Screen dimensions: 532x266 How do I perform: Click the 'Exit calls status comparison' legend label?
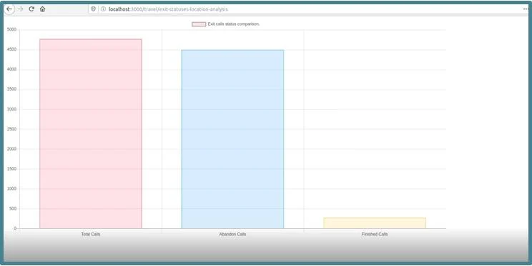[x=234, y=24]
